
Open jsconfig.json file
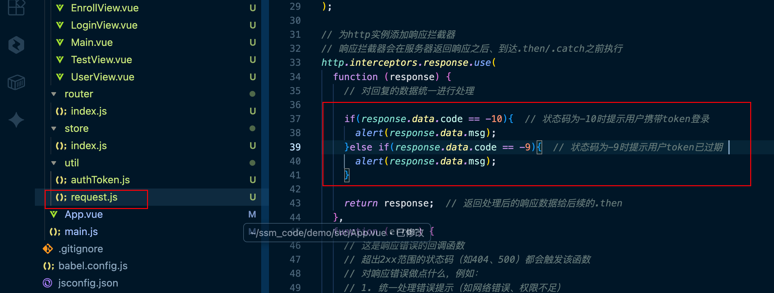88,283
